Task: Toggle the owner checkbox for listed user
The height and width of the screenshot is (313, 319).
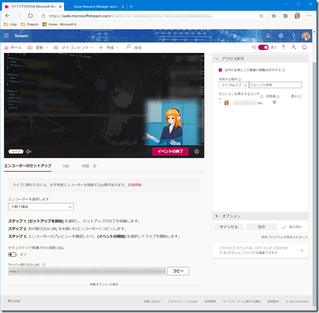Action: click(274, 102)
